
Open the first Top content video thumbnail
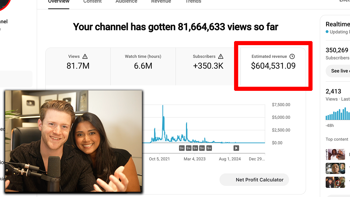tap(335, 155)
